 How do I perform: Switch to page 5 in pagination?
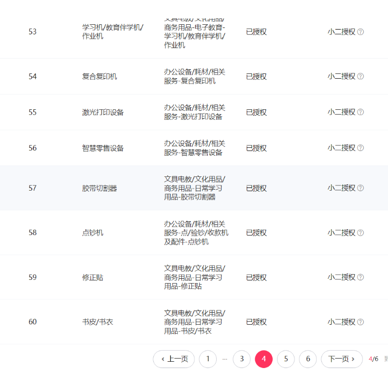[x=286, y=359]
